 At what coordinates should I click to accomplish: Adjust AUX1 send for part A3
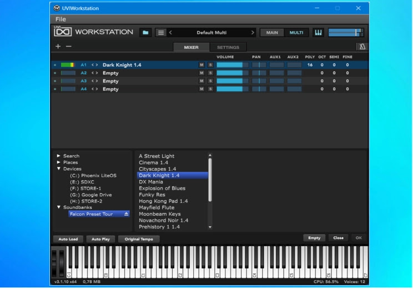[276, 81]
